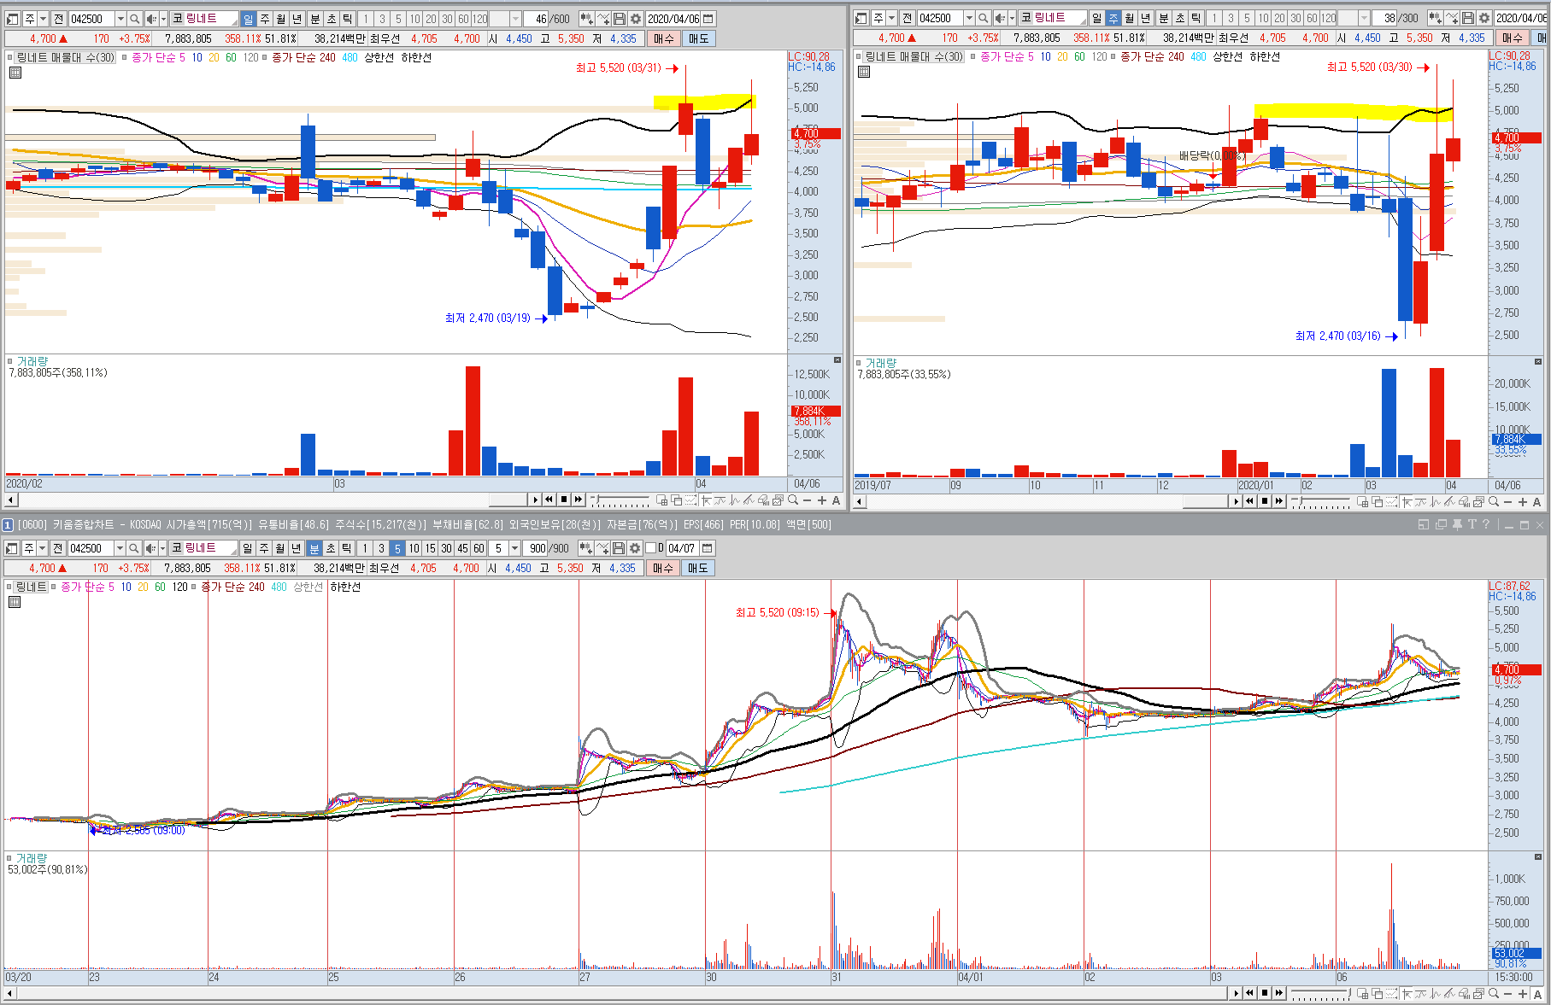The width and height of the screenshot is (1551, 1005).
Task: Click 매도 (sell) button in bottom chart
Action: pyautogui.click(x=697, y=568)
